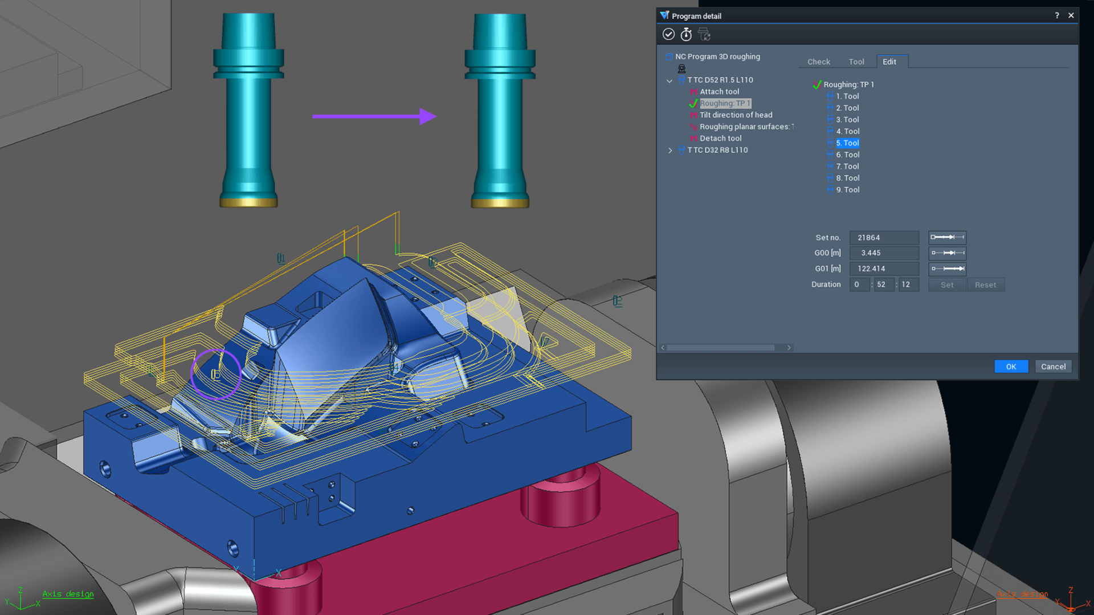
Task: Click the tool icon beside T TC D52 R1.5 L110
Action: click(681, 80)
